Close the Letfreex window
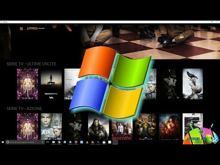Screen dimensions: 220x165 [x=217, y=22]
